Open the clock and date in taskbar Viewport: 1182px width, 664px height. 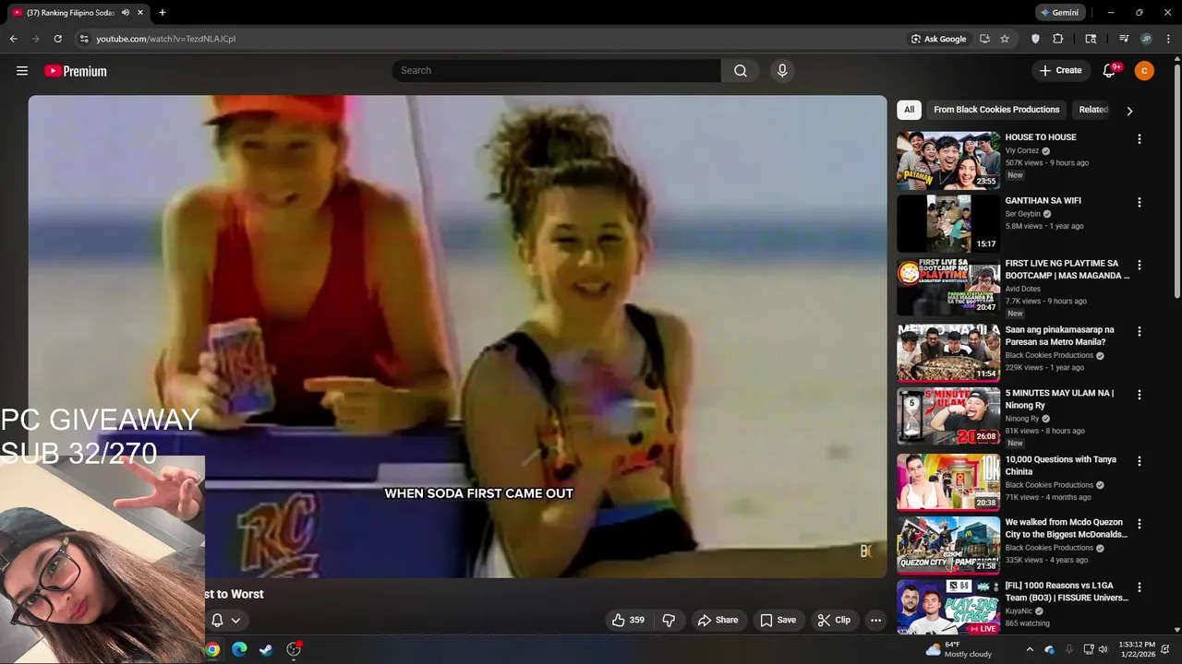tap(1137, 649)
